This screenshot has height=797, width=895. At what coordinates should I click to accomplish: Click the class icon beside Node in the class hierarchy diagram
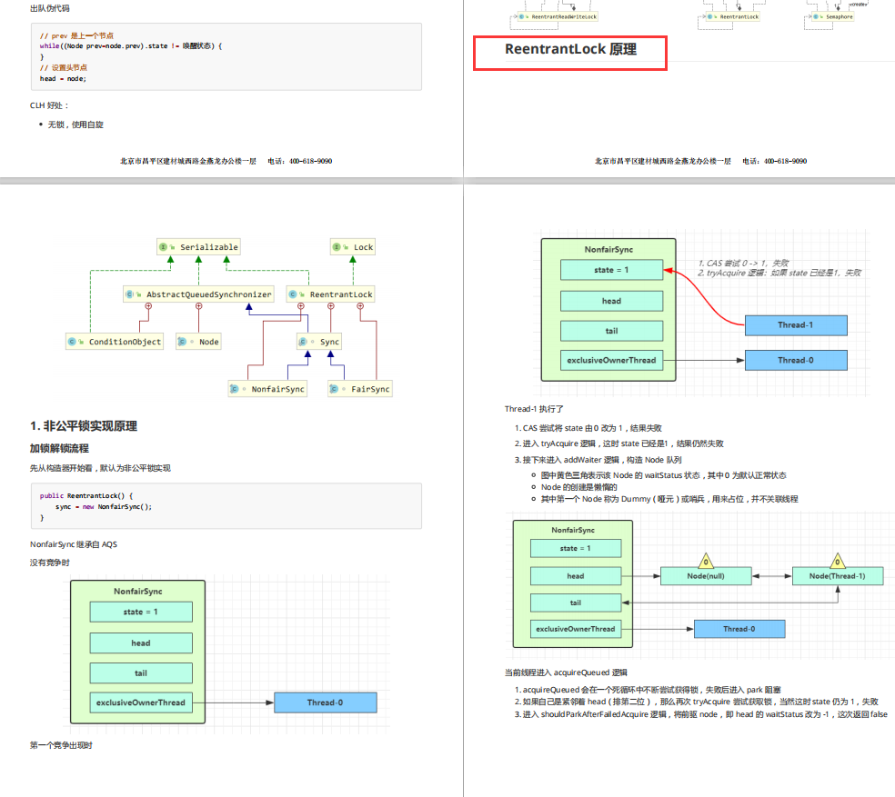pyautogui.click(x=182, y=342)
